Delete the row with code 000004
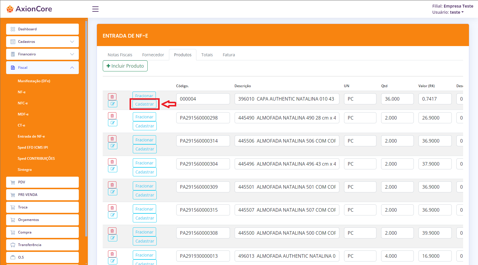The width and height of the screenshot is (478, 265). point(112,97)
